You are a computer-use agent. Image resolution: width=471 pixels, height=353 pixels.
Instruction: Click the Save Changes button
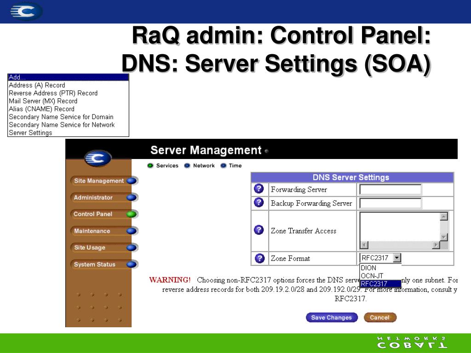[332, 318]
